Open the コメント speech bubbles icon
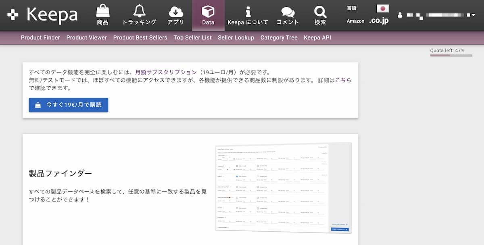The image size is (484, 245). 288,11
